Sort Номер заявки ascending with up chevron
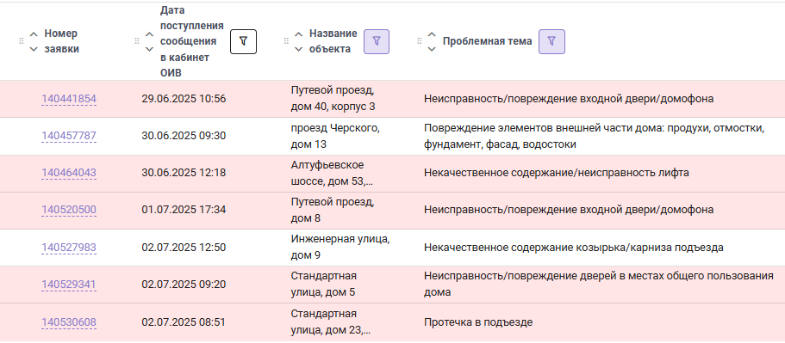The width and height of the screenshot is (785, 343). (x=34, y=34)
